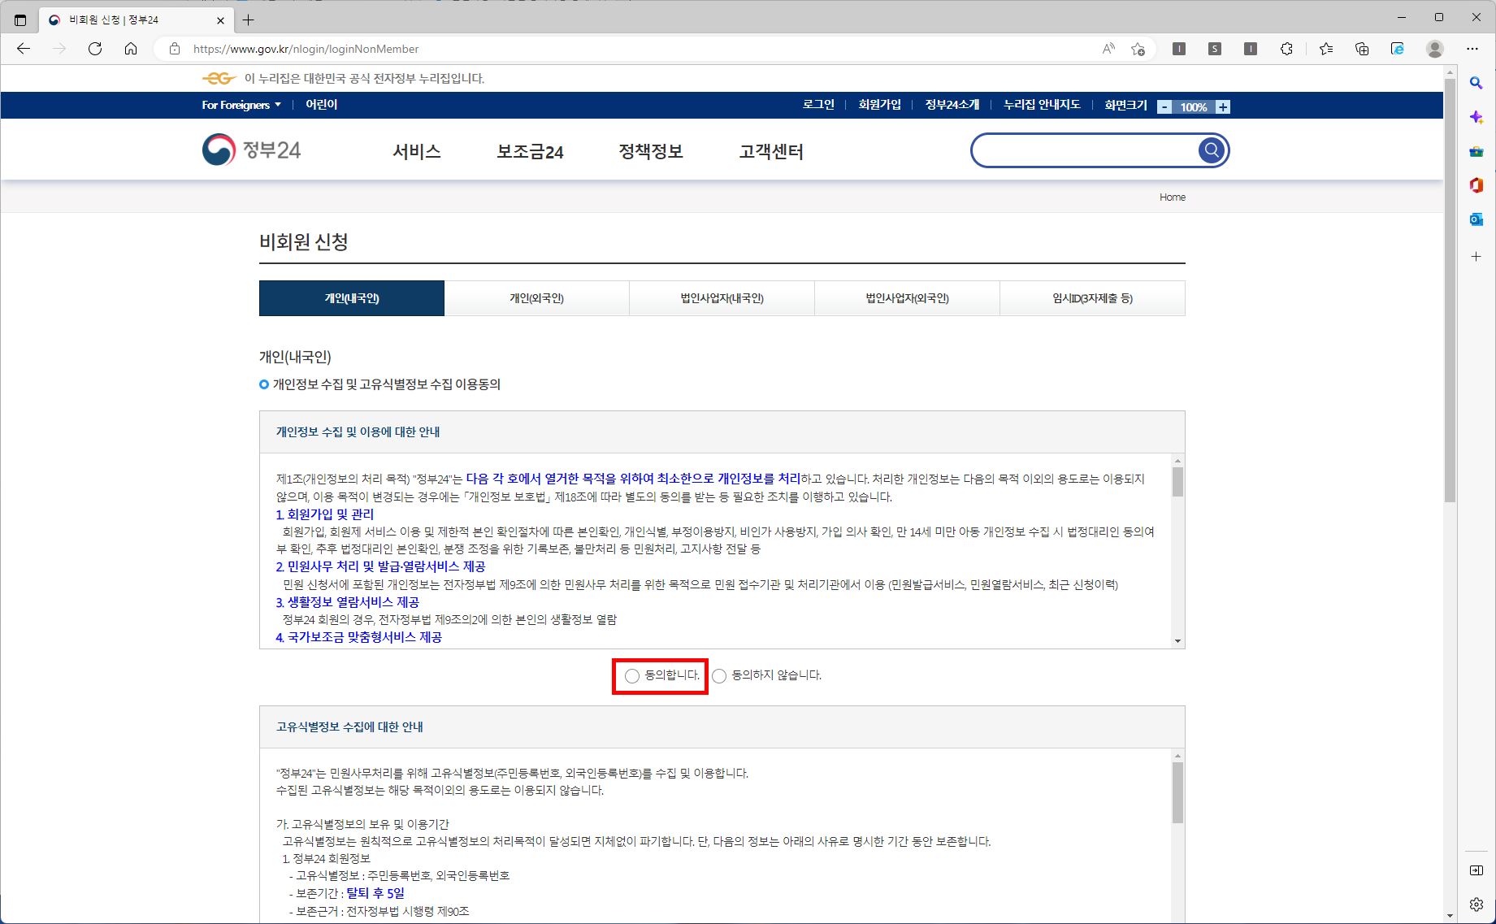Close the 비회원 신청 browser tab
Viewport: 1496px width, 924px height.
tap(220, 20)
